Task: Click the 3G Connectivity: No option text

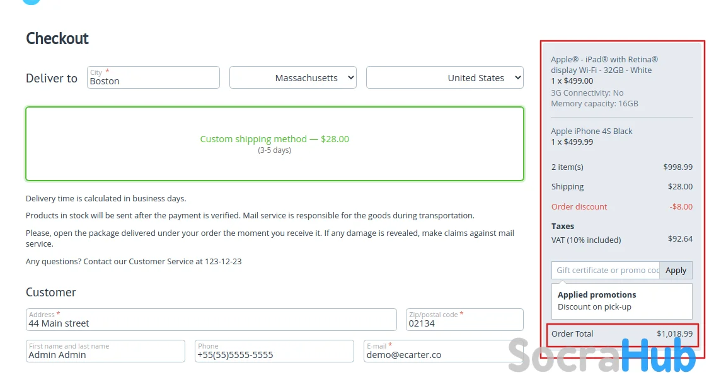Action: (x=587, y=93)
